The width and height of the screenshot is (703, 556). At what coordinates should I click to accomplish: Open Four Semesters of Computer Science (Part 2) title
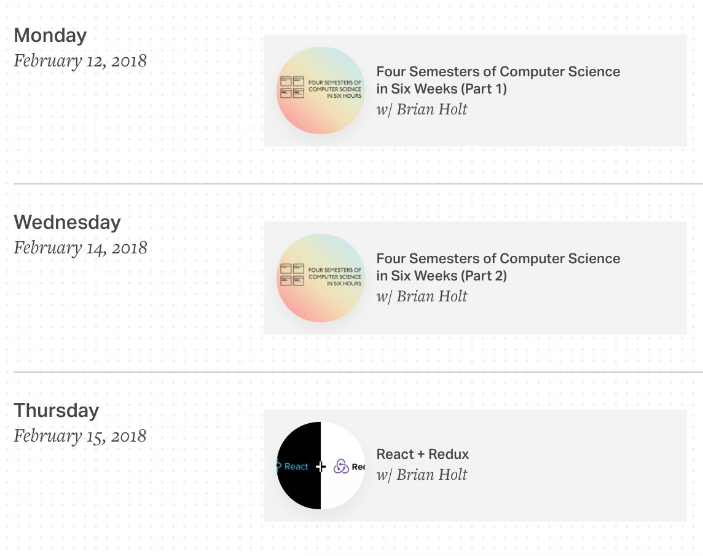498,267
